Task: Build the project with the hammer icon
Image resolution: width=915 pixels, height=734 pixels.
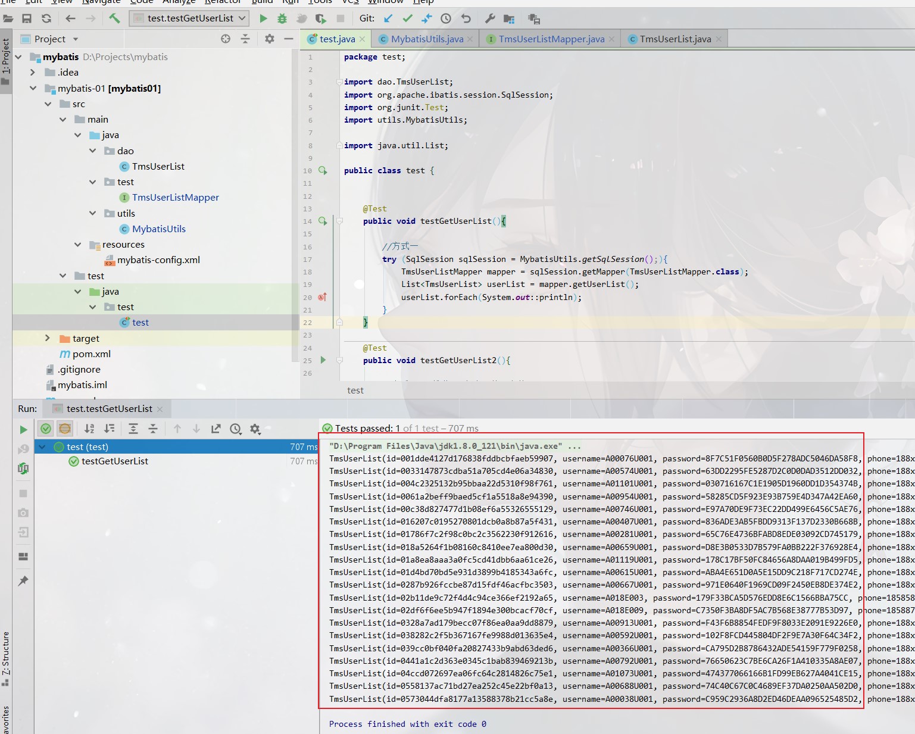Action: pos(114,18)
